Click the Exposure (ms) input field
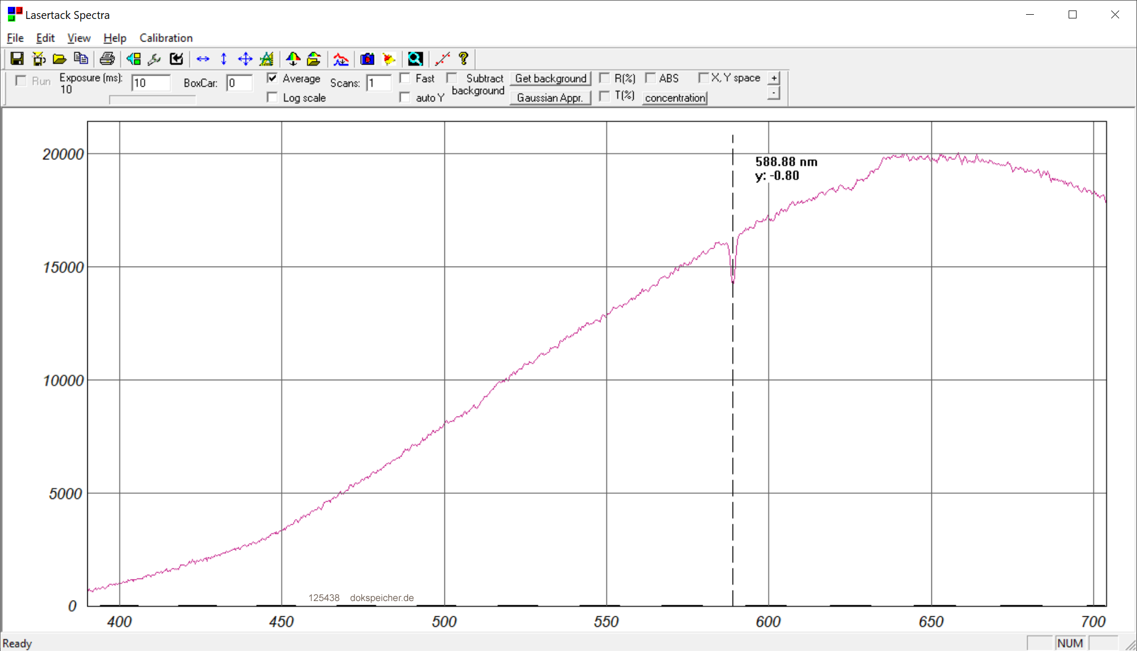The width and height of the screenshot is (1137, 651). tap(150, 83)
